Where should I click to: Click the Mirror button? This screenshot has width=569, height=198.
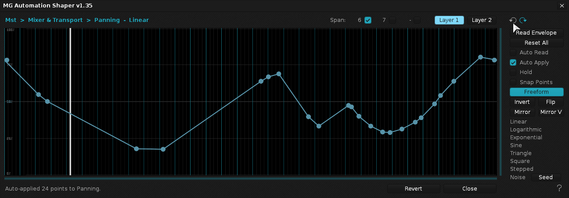pos(522,112)
